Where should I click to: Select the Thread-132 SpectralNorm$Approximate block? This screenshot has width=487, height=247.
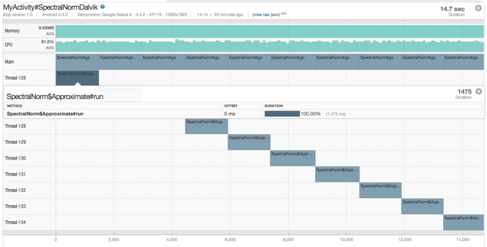point(380,190)
